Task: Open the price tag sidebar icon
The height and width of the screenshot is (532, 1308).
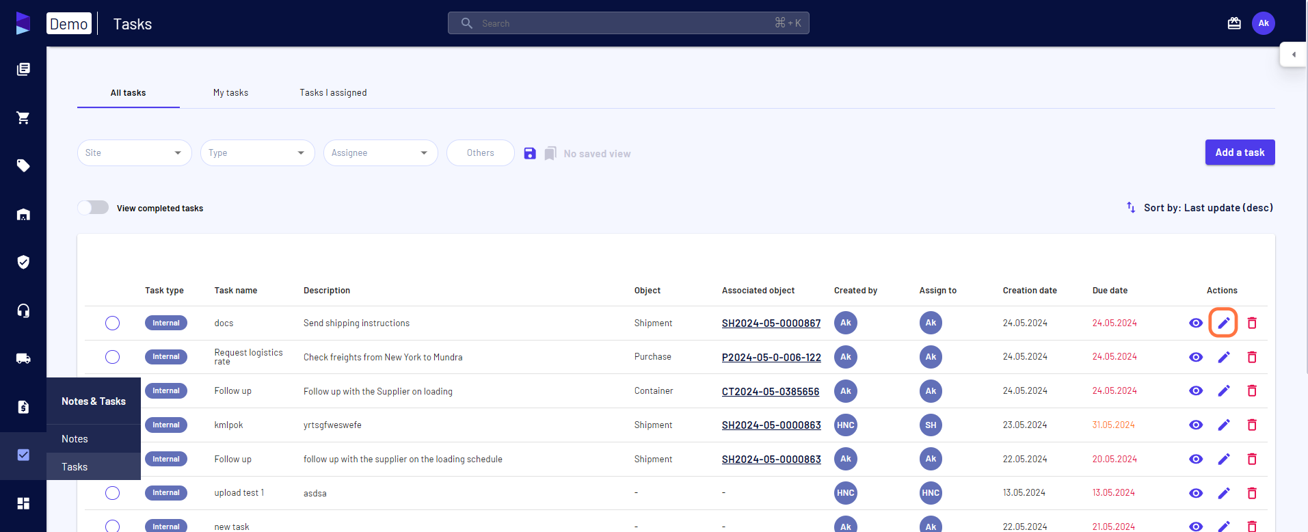Action: click(23, 165)
